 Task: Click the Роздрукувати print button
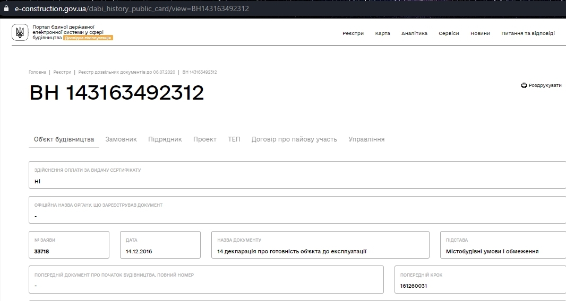(x=542, y=85)
